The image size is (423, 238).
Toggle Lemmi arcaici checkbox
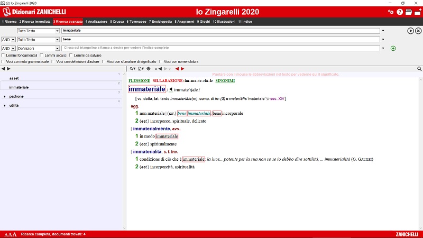tap(42, 55)
